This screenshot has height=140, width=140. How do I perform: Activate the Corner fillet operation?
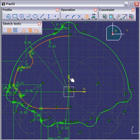[x=67, y=17]
